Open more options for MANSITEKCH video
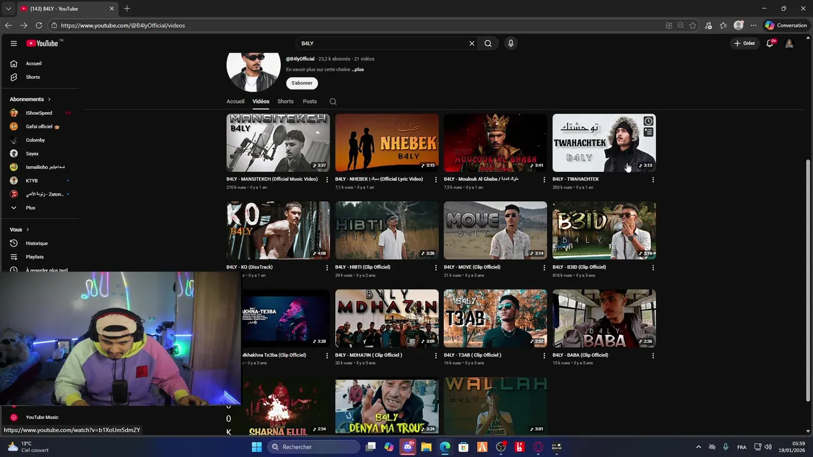 click(x=327, y=180)
